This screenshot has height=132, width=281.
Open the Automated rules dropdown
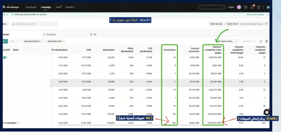point(56,41)
